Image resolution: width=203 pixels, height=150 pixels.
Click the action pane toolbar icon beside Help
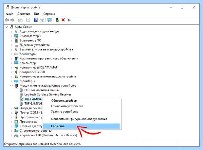pyautogui.click(x=42, y=20)
